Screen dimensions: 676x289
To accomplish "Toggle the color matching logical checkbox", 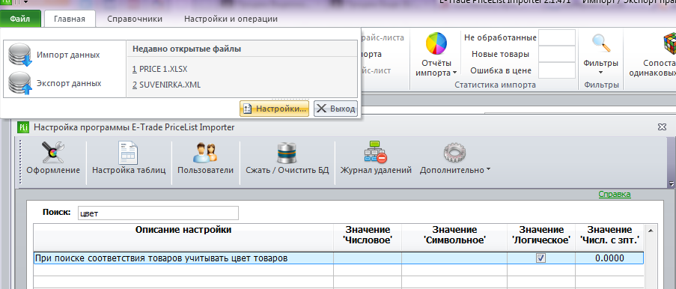I will pyautogui.click(x=541, y=258).
